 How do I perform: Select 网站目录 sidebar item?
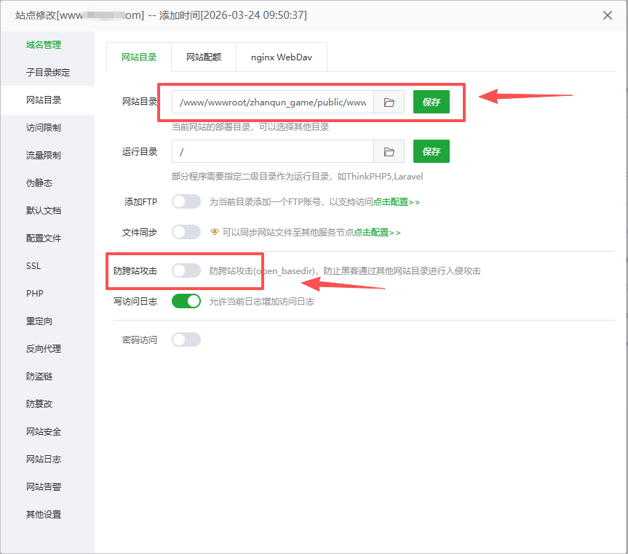click(44, 100)
